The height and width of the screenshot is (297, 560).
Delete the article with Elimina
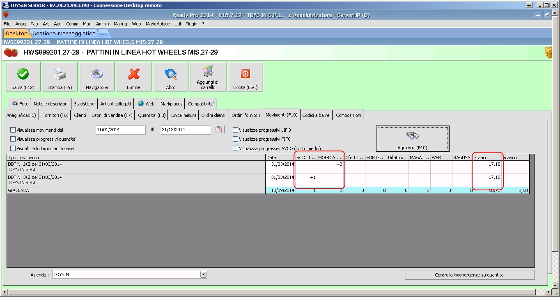(x=134, y=77)
